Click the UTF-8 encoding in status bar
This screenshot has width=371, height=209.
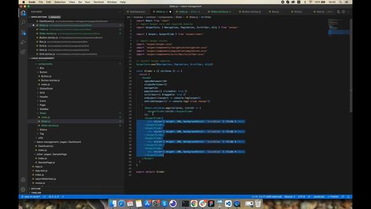[x=301, y=197]
